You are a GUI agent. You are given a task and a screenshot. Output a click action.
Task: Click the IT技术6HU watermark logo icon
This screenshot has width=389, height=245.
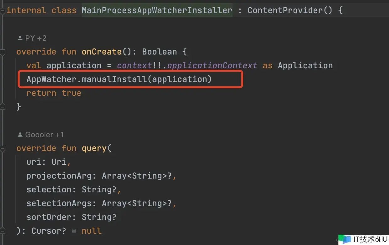(346, 240)
